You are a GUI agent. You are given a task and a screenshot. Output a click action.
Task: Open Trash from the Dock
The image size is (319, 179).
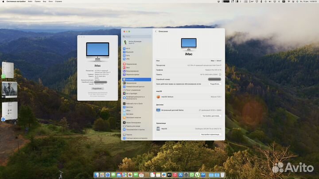[x=222, y=175]
